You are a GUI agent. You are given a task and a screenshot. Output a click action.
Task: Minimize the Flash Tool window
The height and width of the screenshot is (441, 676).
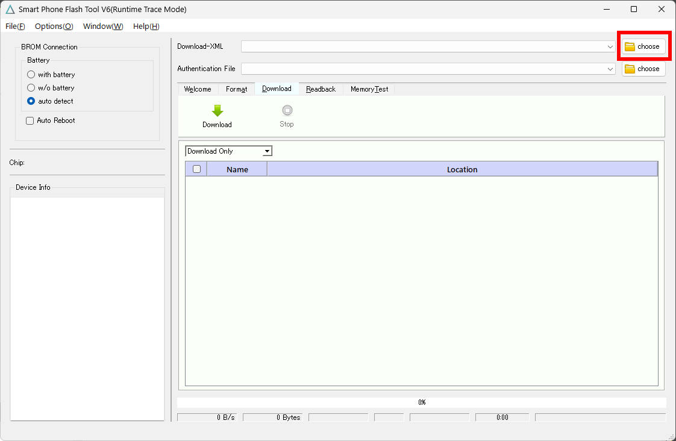pos(607,9)
